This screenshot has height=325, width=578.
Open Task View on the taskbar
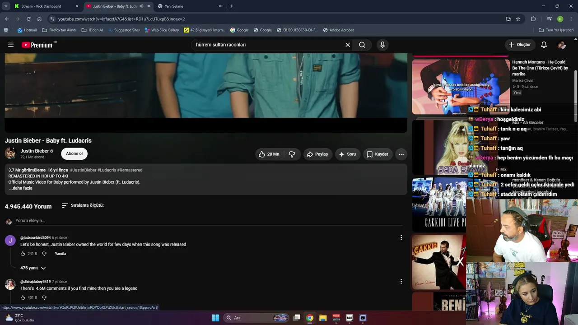pyautogui.click(x=297, y=318)
